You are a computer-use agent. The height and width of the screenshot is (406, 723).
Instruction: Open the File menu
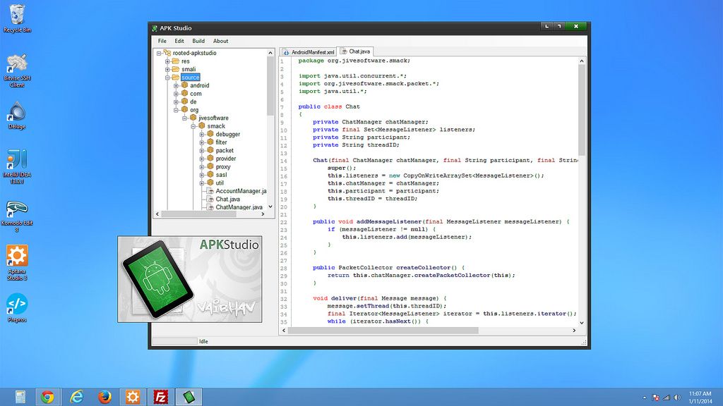[162, 41]
